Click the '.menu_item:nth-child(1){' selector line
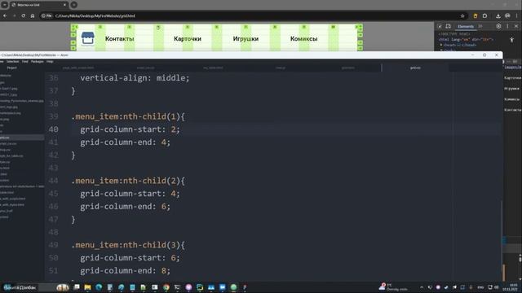Screen dimensions: 522x293 point(128,116)
